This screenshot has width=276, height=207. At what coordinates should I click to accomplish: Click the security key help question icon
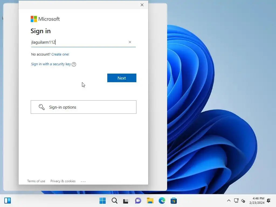pyautogui.click(x=74, y=64)
